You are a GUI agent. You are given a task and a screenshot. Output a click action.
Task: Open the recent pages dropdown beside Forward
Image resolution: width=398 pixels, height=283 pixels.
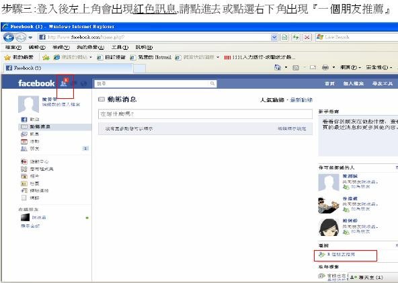coord(30,38)
